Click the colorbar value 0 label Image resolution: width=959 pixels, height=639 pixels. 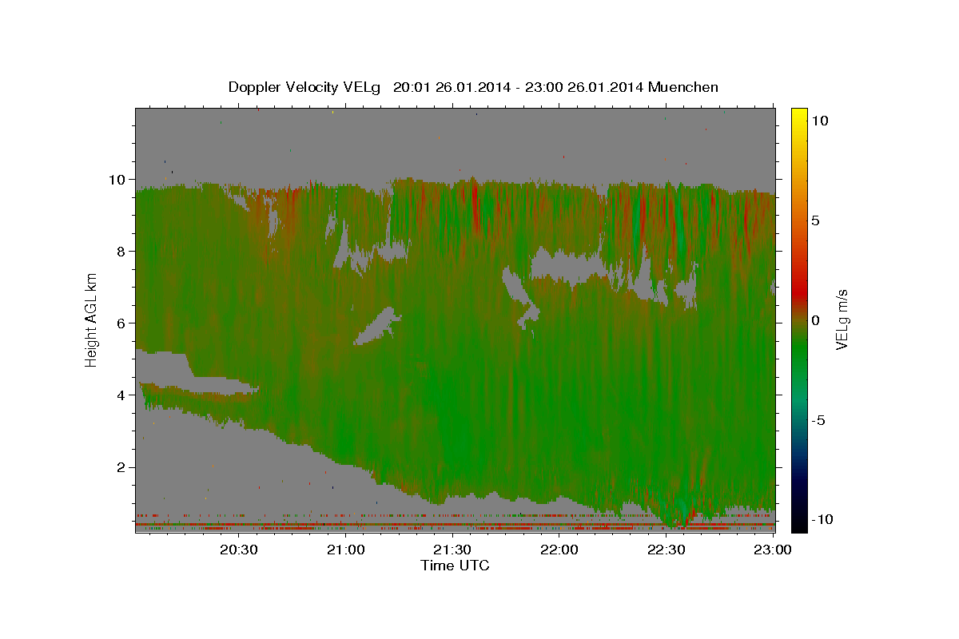click(815, 319)
